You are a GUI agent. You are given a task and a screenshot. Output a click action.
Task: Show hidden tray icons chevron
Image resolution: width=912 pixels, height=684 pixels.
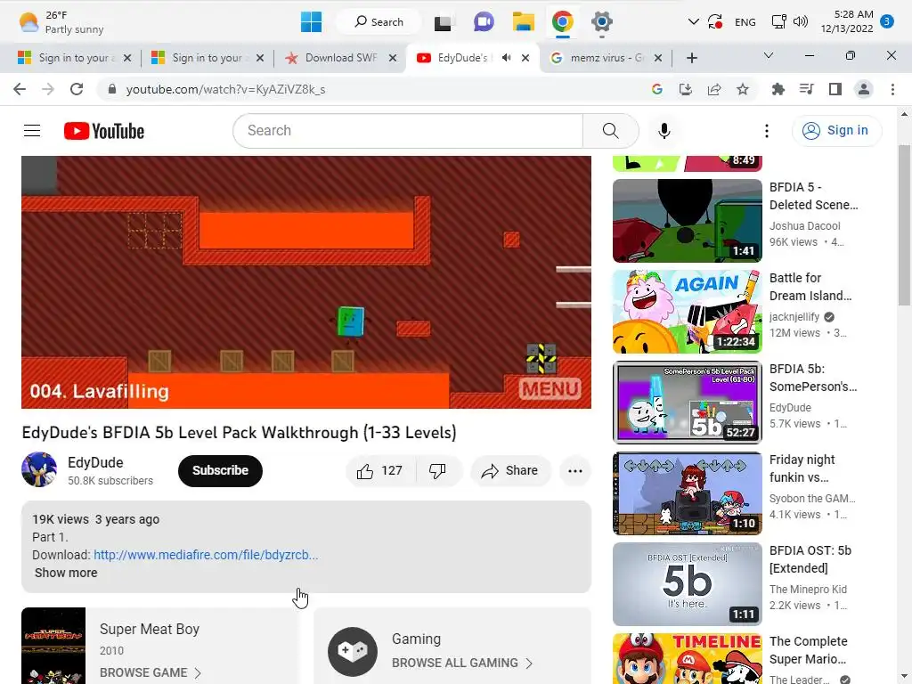(693, 22)
